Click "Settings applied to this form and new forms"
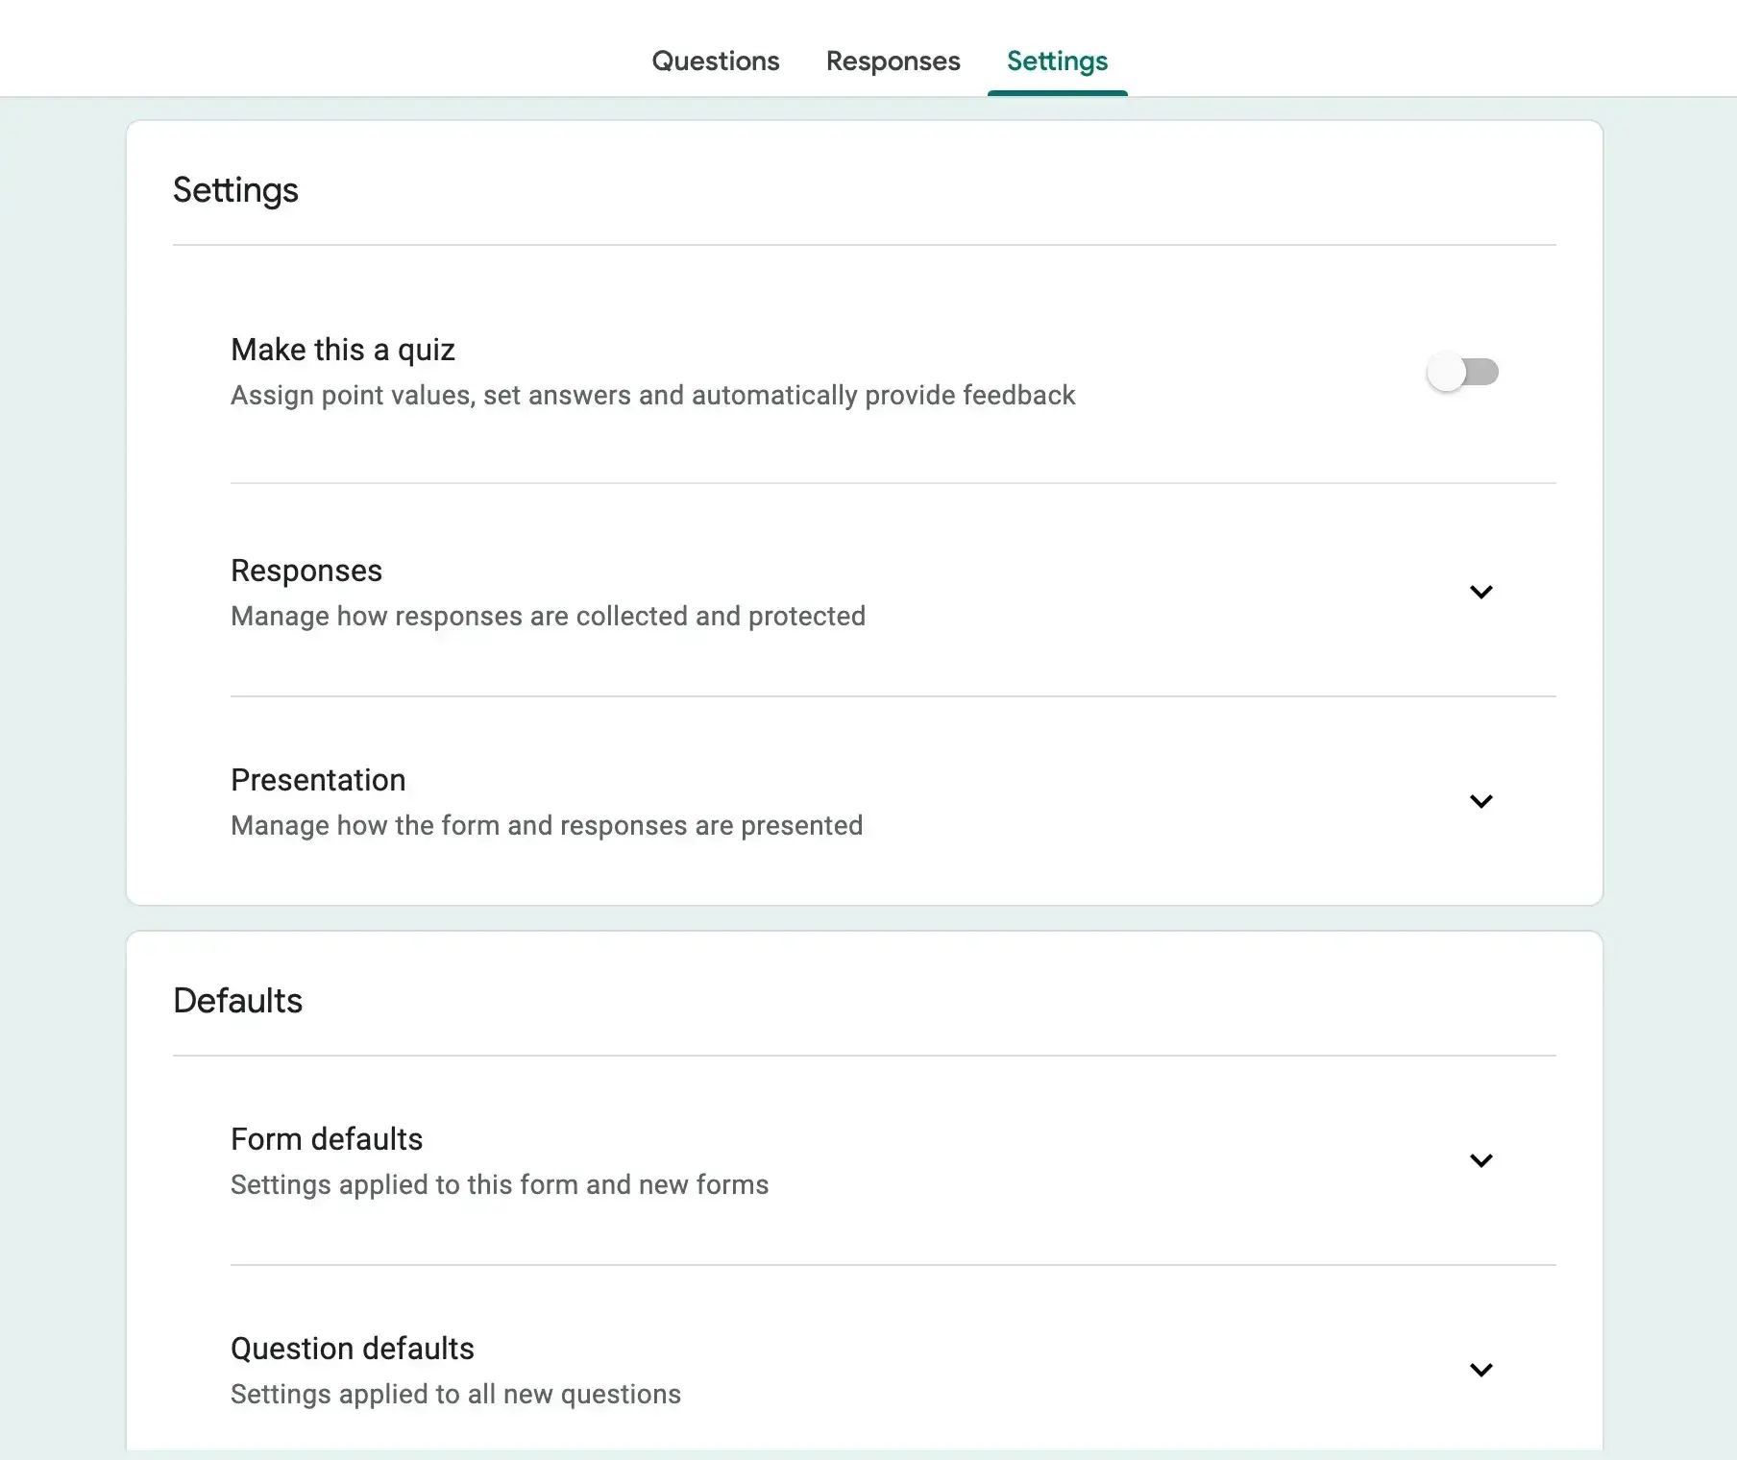 499,1184
